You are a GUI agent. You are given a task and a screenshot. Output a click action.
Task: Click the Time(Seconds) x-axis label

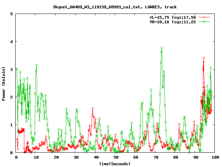[x=114, y=164]
